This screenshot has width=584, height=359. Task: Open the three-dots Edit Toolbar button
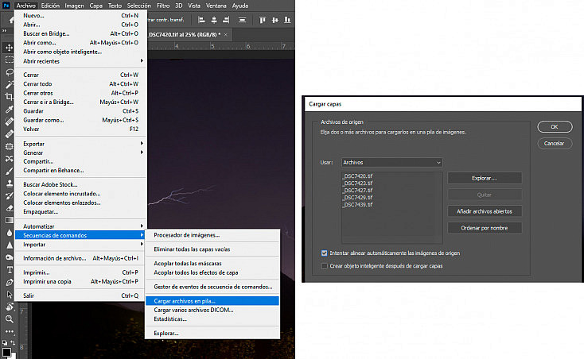point(9,331)
